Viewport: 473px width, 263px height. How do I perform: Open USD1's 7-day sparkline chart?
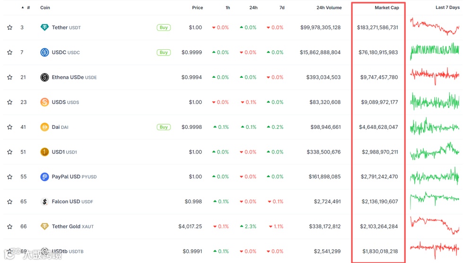pos(435,151)
